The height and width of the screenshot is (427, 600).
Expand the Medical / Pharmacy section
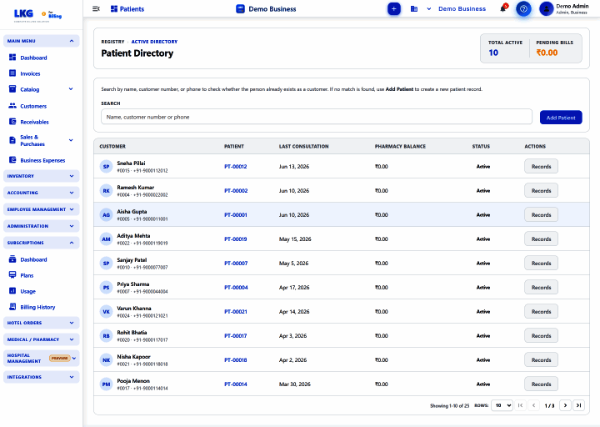point(42,339)
